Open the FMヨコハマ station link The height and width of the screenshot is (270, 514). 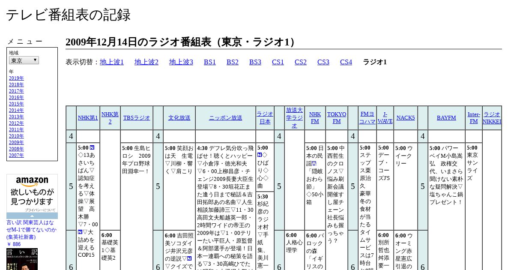click(367, 118)
